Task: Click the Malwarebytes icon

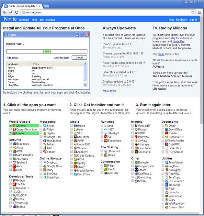Action: click(14, 155)
